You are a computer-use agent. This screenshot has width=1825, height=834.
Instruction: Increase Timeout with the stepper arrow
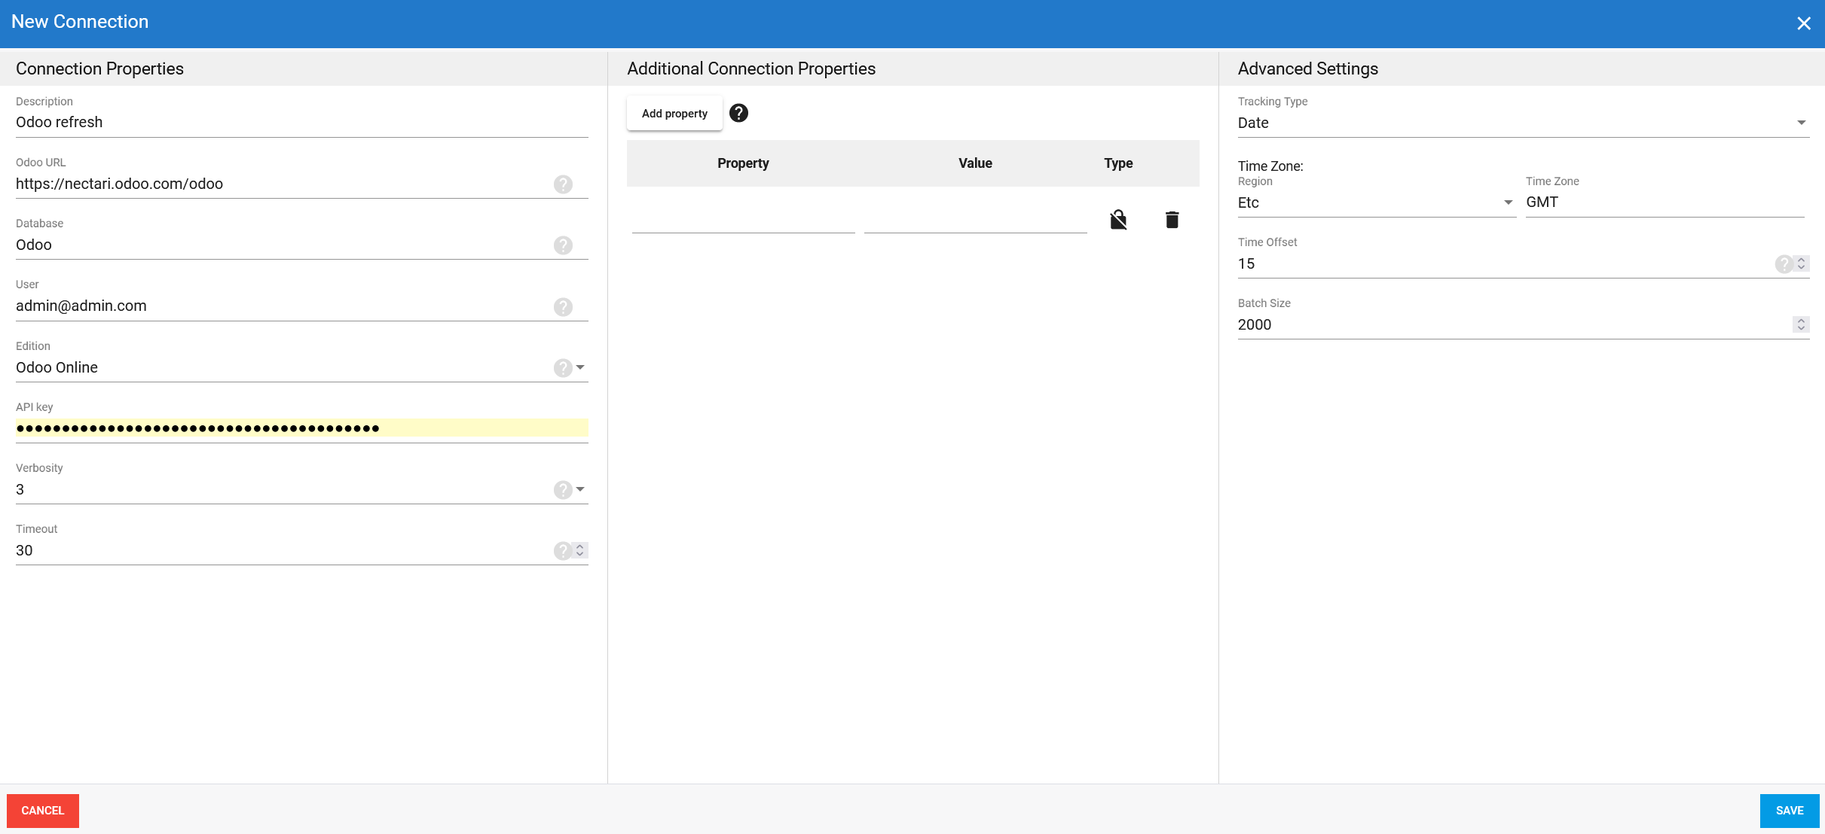click(x=579, y=546)
